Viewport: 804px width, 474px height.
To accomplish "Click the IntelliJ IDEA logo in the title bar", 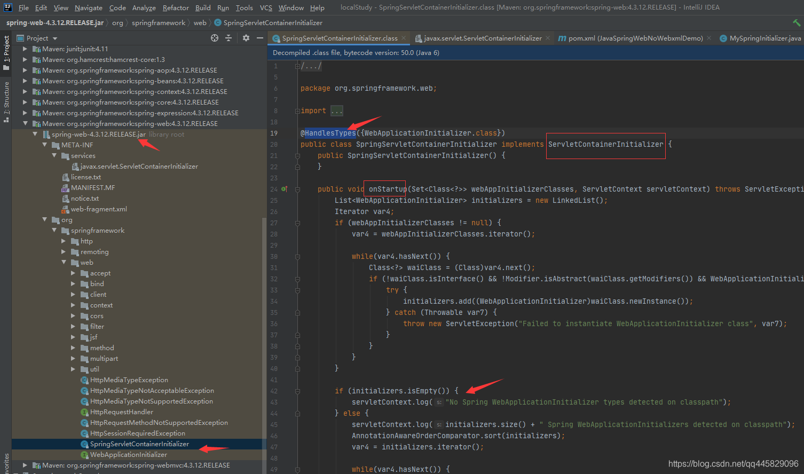I will coord(7,7).
